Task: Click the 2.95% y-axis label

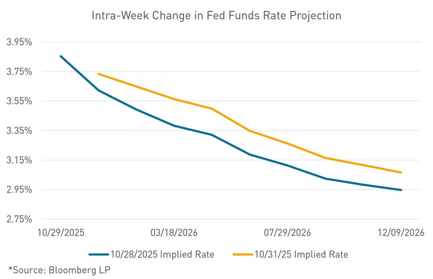Action: [x=19, y=190]
